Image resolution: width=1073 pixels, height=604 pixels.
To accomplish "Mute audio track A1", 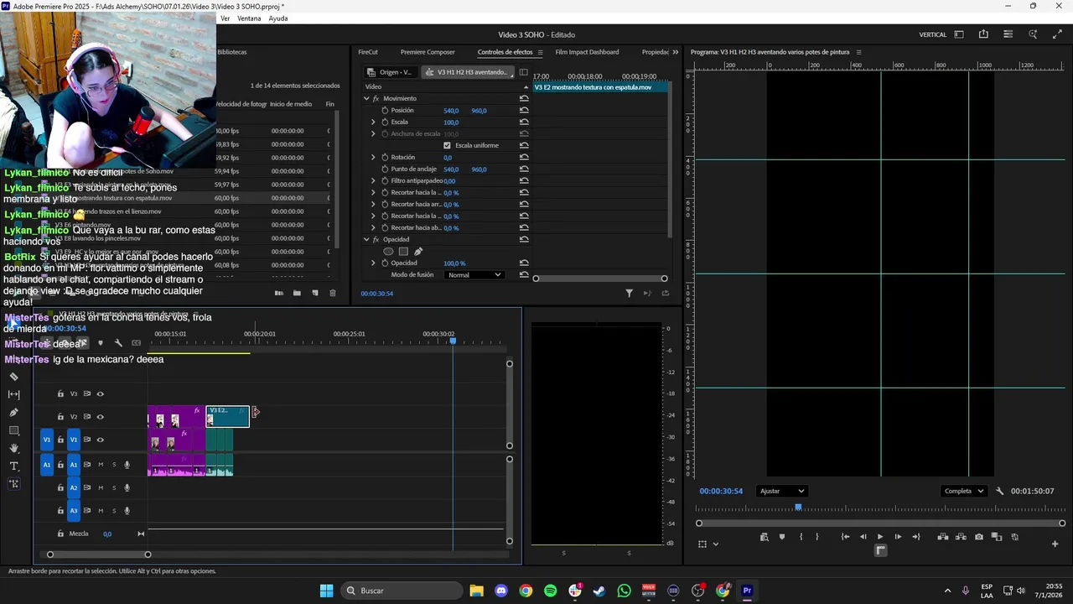I will click(x=101, y=465).
